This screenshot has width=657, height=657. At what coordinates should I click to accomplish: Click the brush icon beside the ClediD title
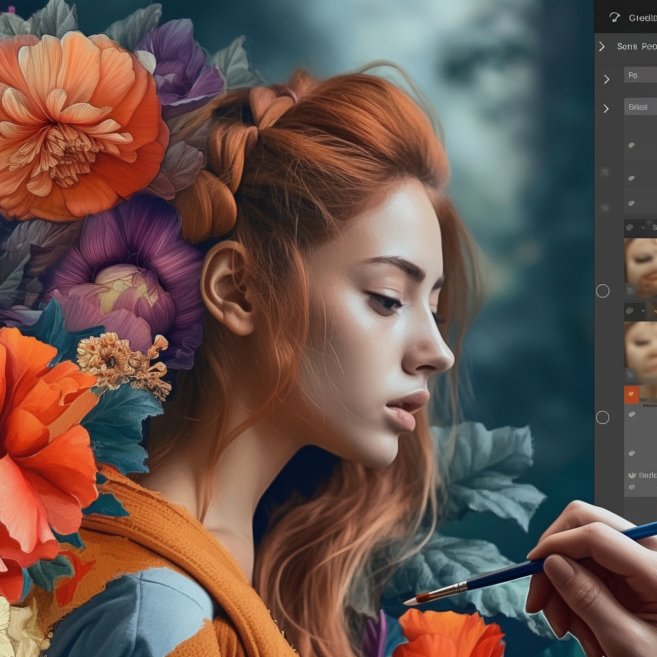click(614, 17)
